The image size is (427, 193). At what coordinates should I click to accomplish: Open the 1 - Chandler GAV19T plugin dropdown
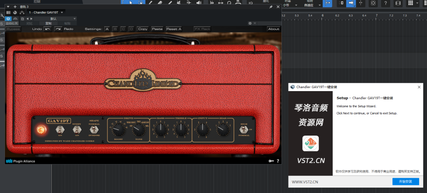(46, 12)
